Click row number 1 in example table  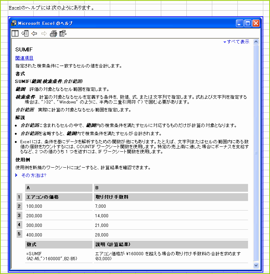click(x=19, y=197)
